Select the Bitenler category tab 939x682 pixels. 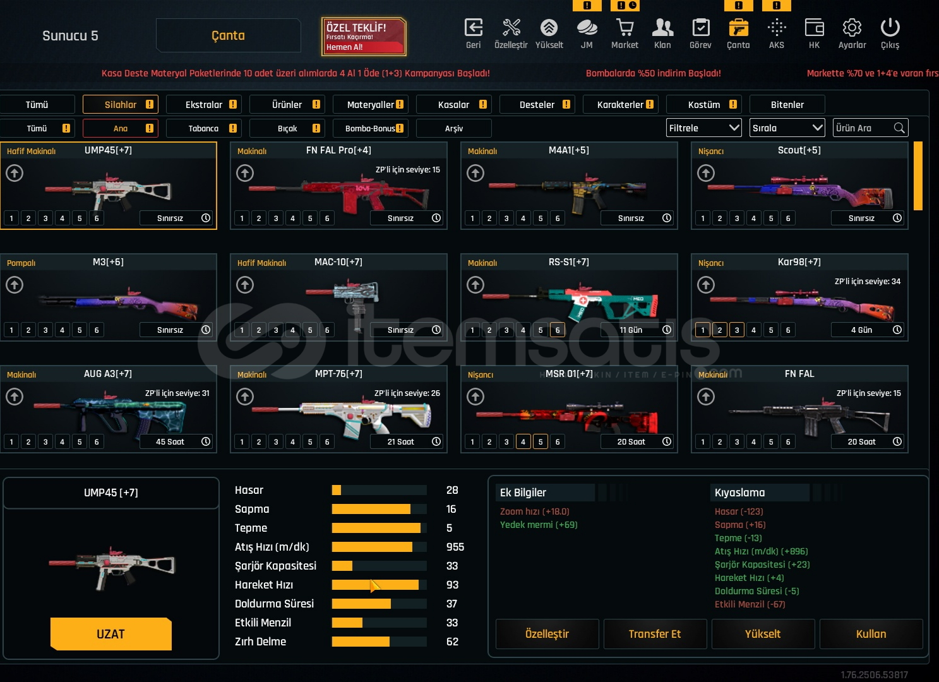787,104
